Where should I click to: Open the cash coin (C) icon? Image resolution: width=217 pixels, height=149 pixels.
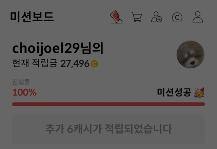tap(177, 17)
